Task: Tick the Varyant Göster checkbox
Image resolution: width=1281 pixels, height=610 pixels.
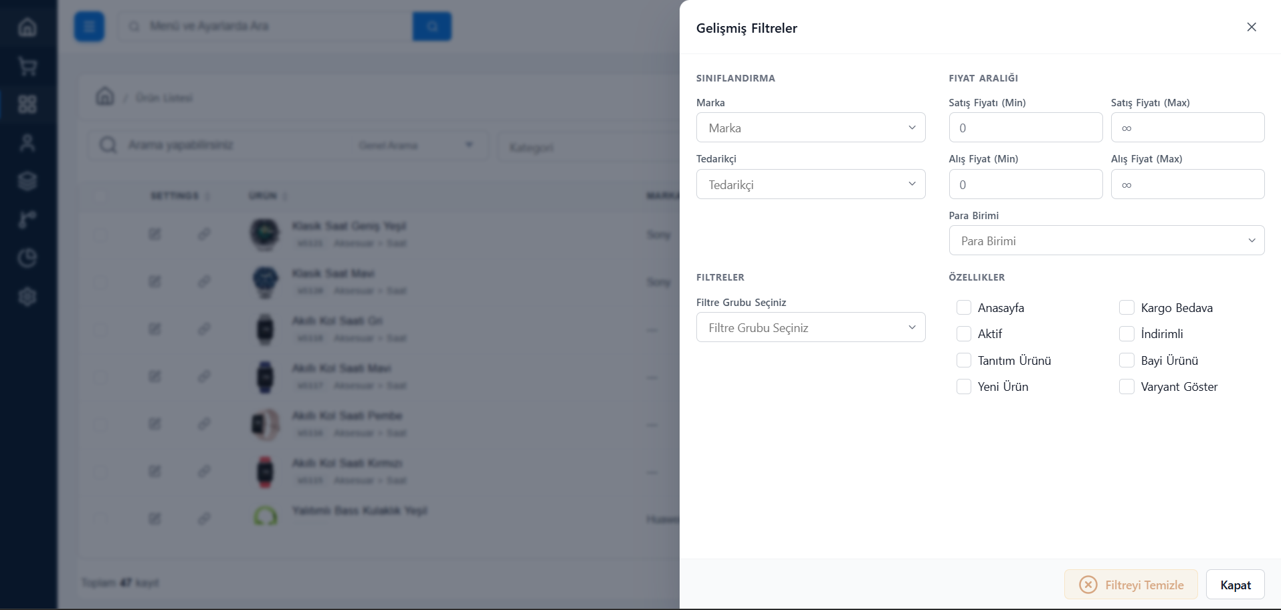Action: [1126, 386]
